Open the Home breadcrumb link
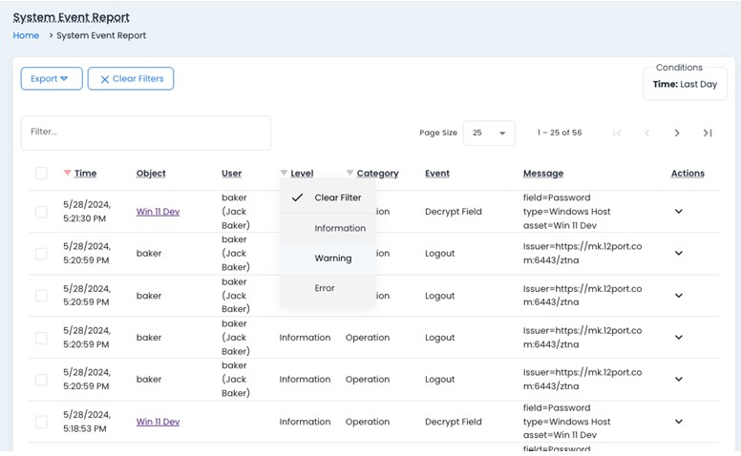Screen dimensions: 741x456 (26, 35)
